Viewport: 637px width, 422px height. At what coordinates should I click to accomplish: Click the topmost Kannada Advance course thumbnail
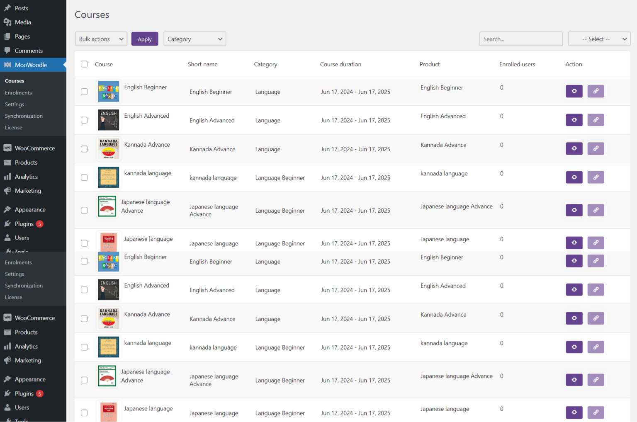coord(109,149)
